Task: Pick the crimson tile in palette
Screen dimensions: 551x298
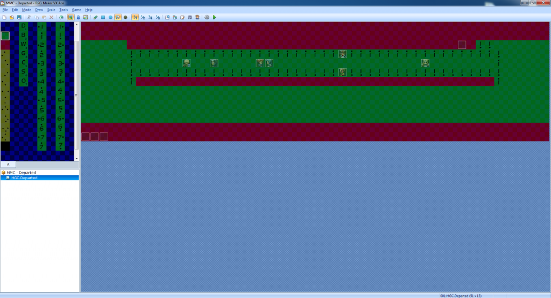Action: tap(5, 45)
